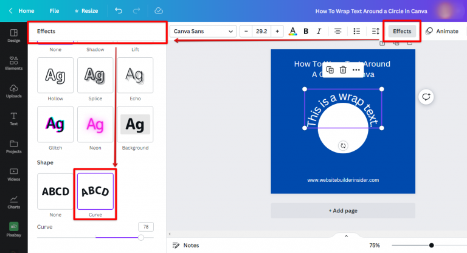Image resolution: width=467 pixels, height=253 pixels.
Task: Click the Add page button
Action: [x=343, y=210]
